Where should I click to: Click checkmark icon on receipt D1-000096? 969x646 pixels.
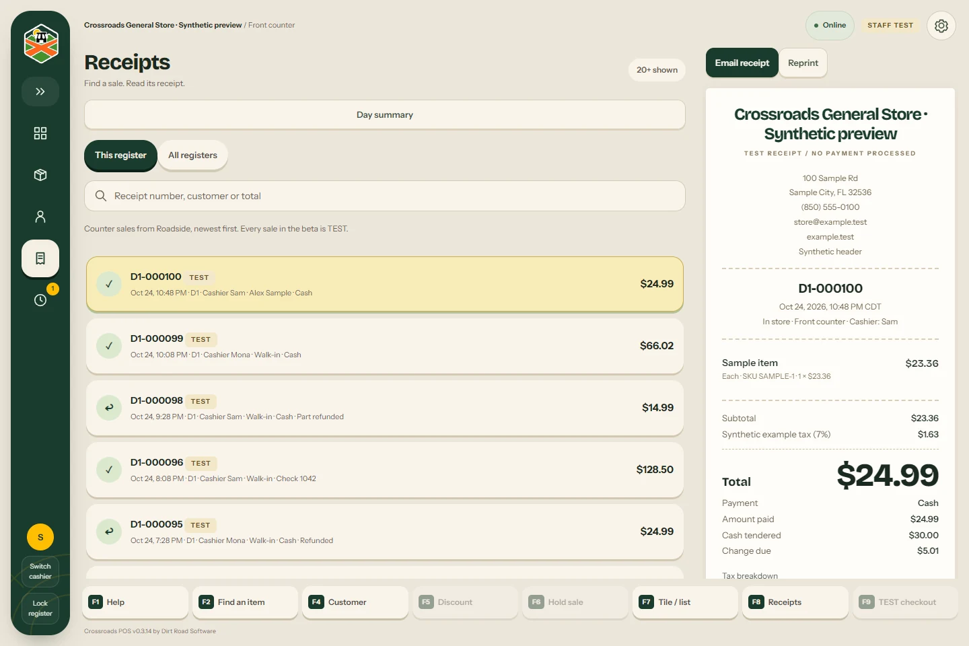pos(109,470)
